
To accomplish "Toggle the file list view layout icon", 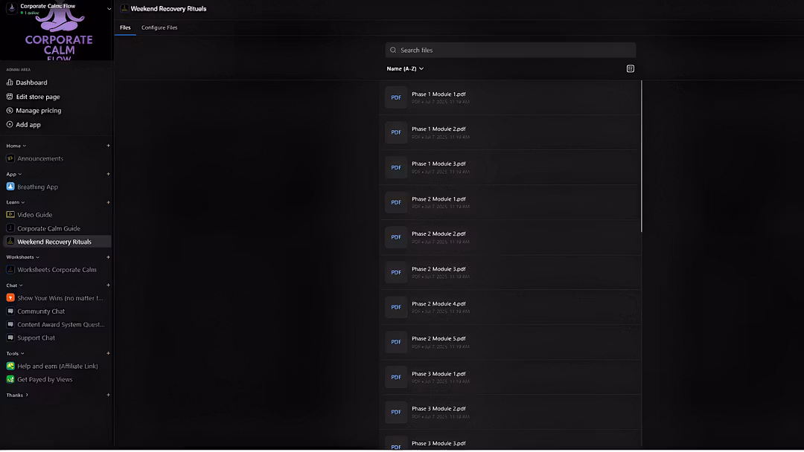I will pyautogui.click(x=631, y=68).
